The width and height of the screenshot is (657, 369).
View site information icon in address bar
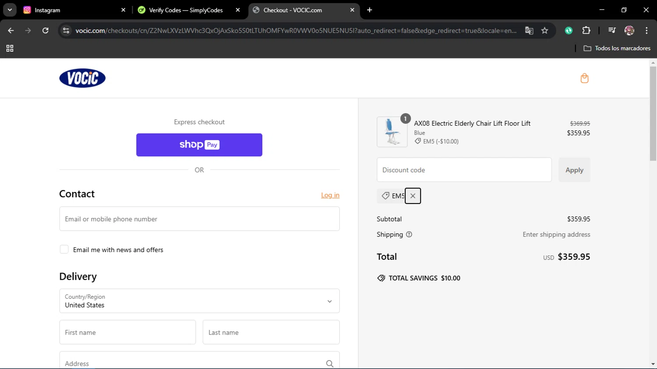pyautogui.click(x=66, y=31)
